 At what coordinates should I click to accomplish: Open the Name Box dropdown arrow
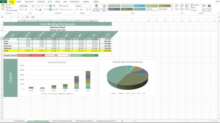(11, 17)
